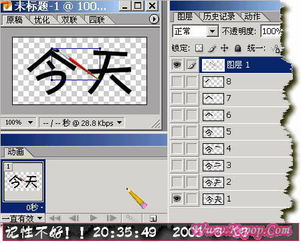Show layer 8 via its visibility box
This screenshot has width=301, height=243.
tap(177, 82)
